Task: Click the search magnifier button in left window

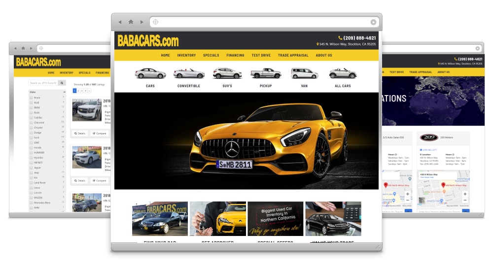Action: pyautogui.click(x=62, y=83)
